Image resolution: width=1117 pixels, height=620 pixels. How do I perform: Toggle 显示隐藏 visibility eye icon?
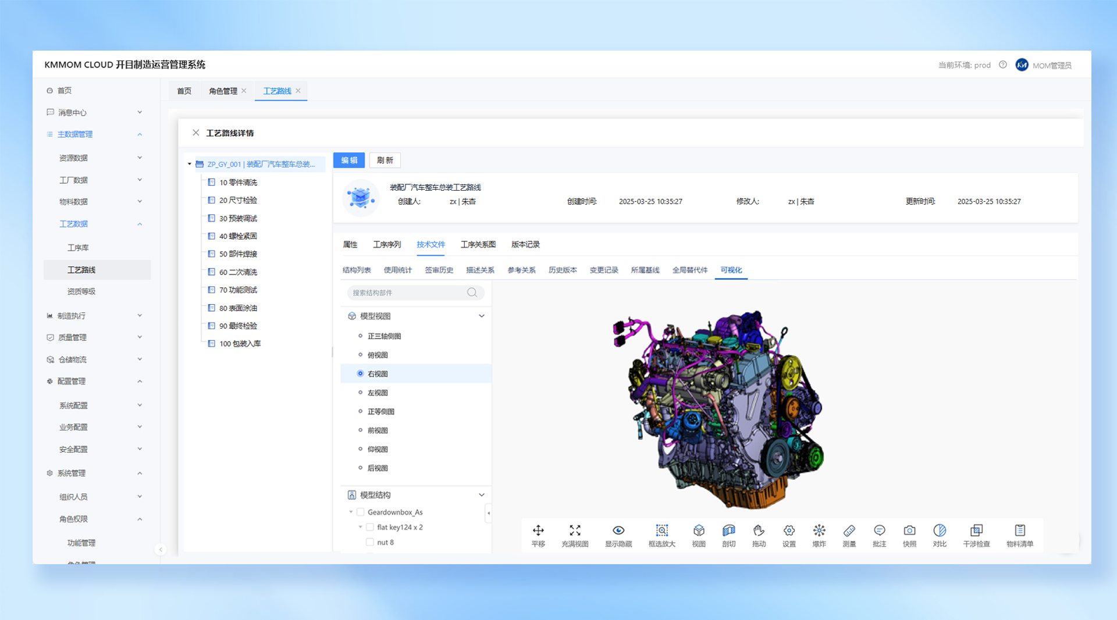(618, 531)
